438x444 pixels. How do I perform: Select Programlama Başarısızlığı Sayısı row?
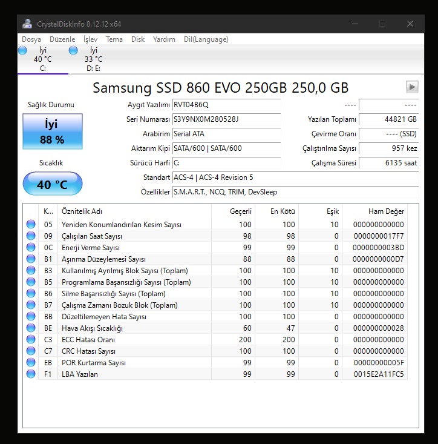(x=215, y=282)
